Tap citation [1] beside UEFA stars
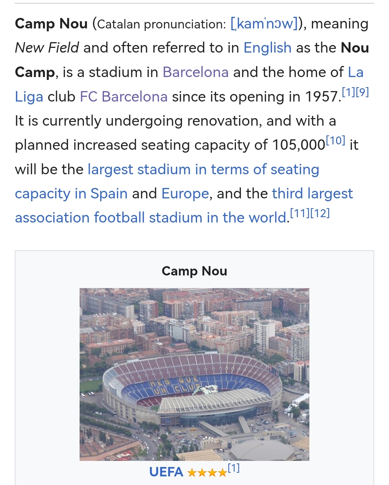 click(234, 468)
